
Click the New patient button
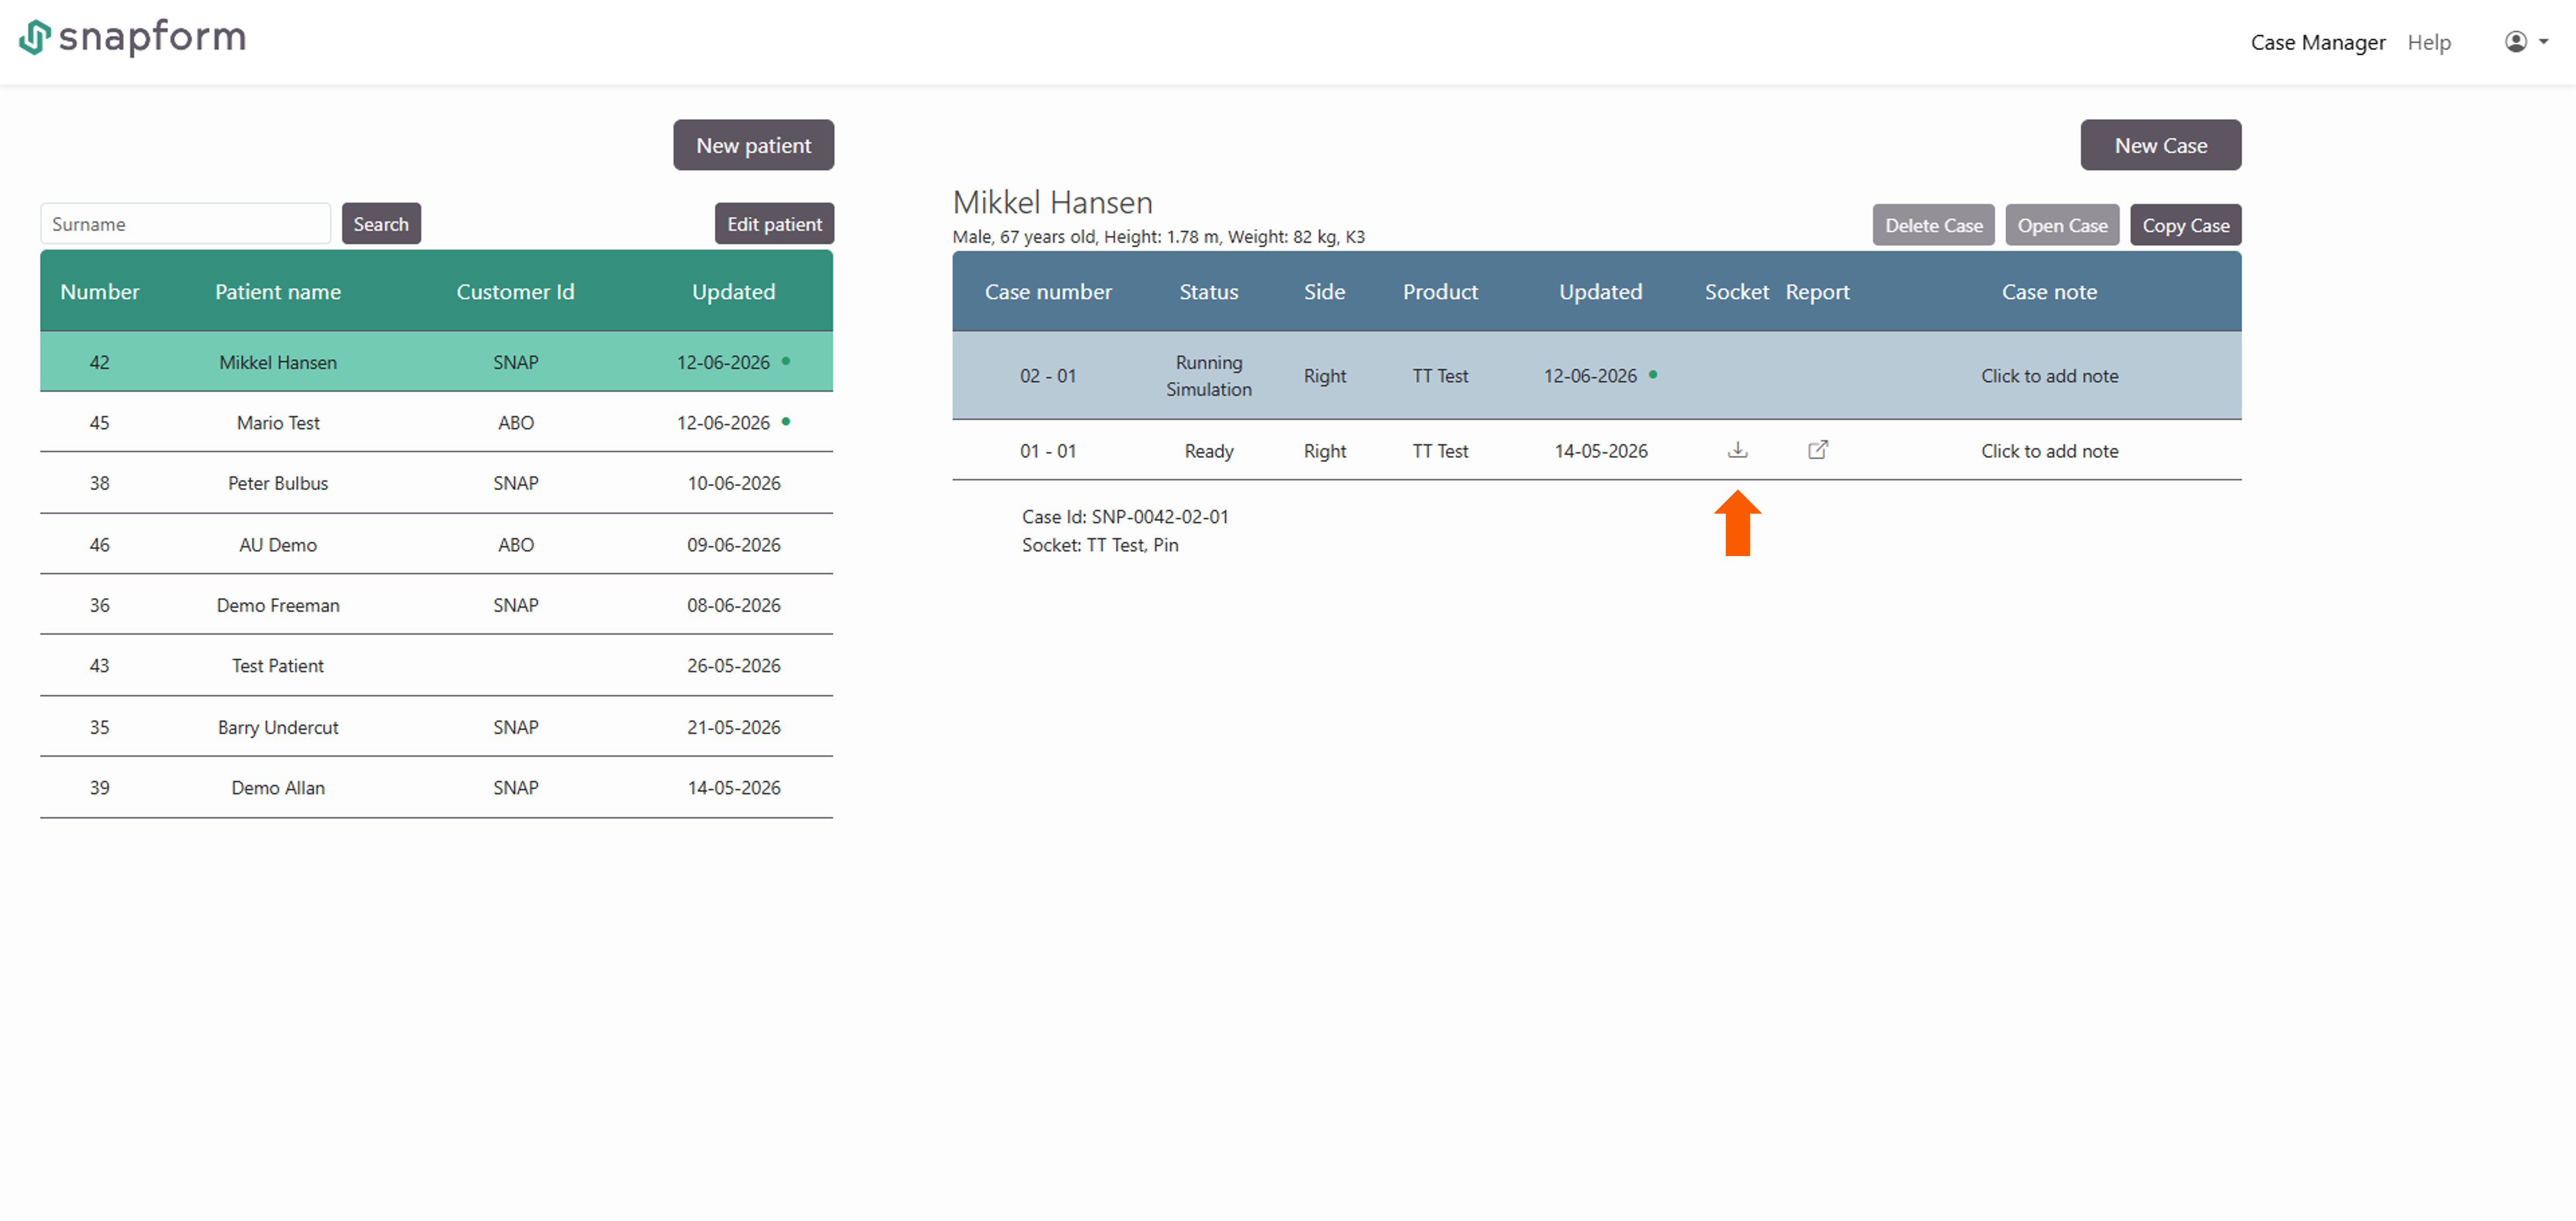coord(753,145)
